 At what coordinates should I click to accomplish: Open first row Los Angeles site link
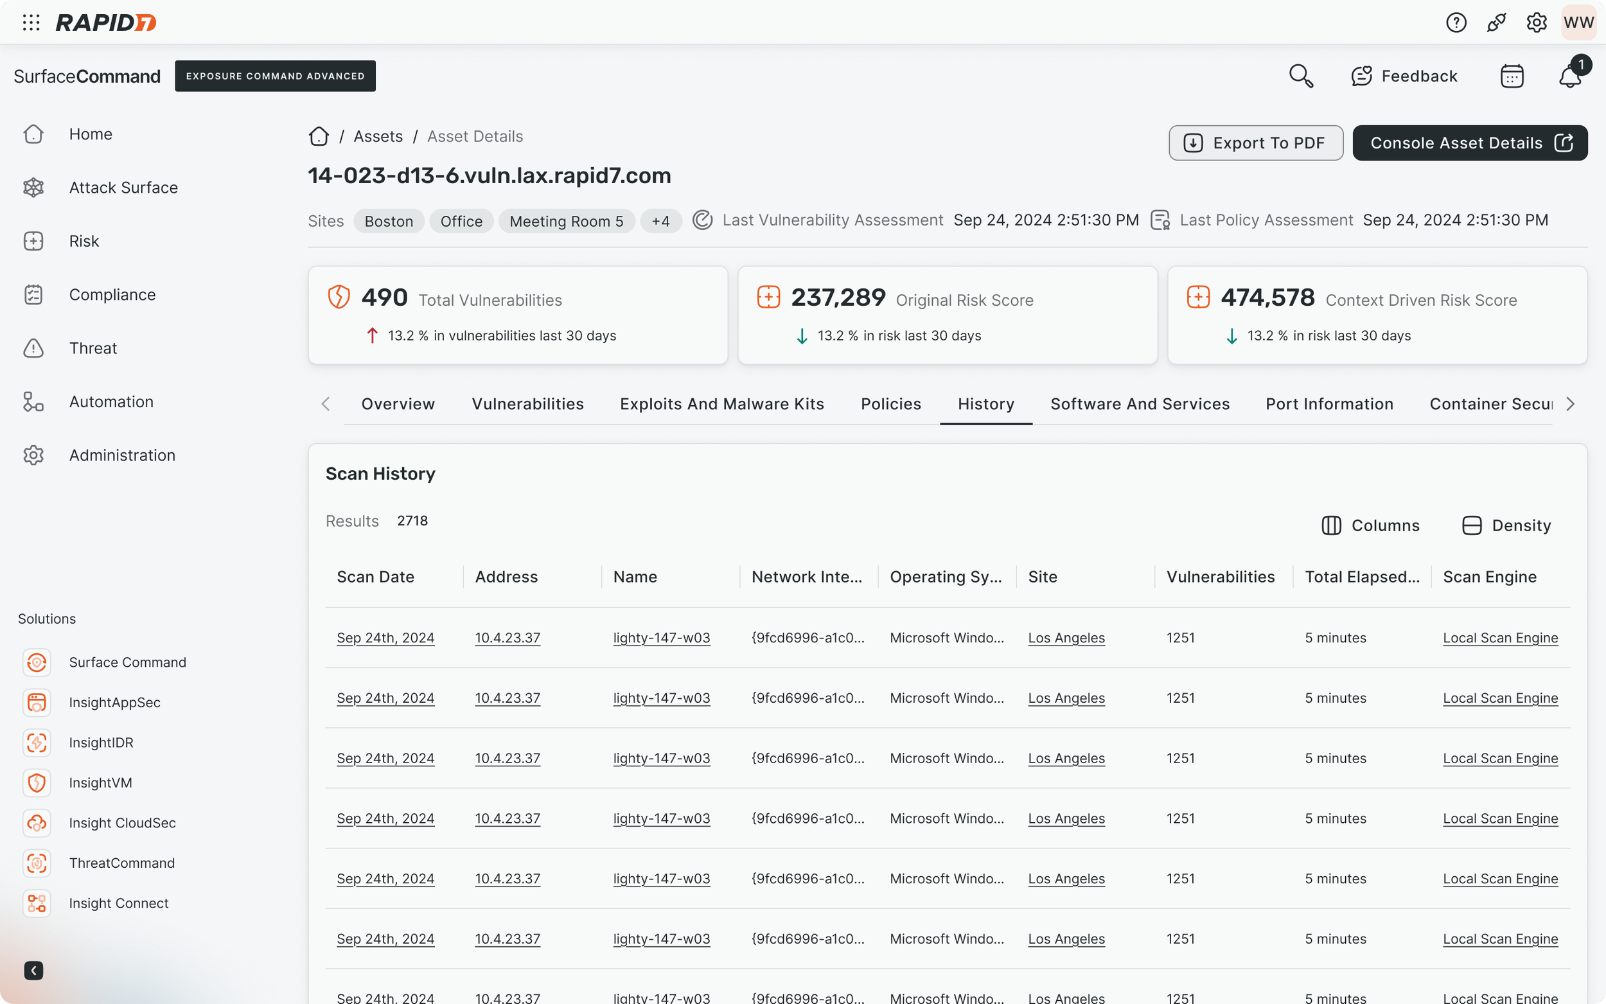(1066, 637)
